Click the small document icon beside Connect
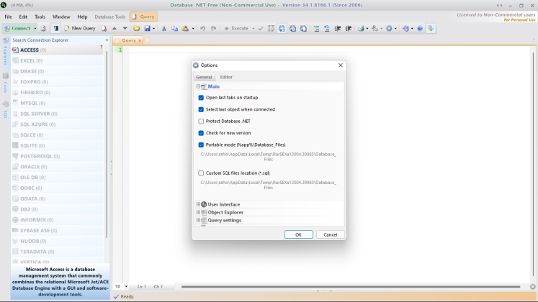This screenshot has height=302, width=538. [x=43, y=29]
